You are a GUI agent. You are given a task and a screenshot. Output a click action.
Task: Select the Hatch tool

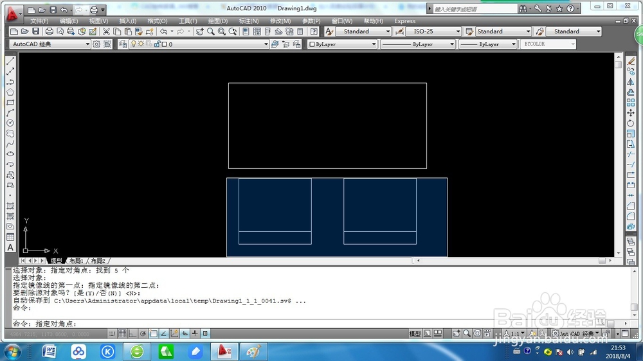(x=10, y=206)
